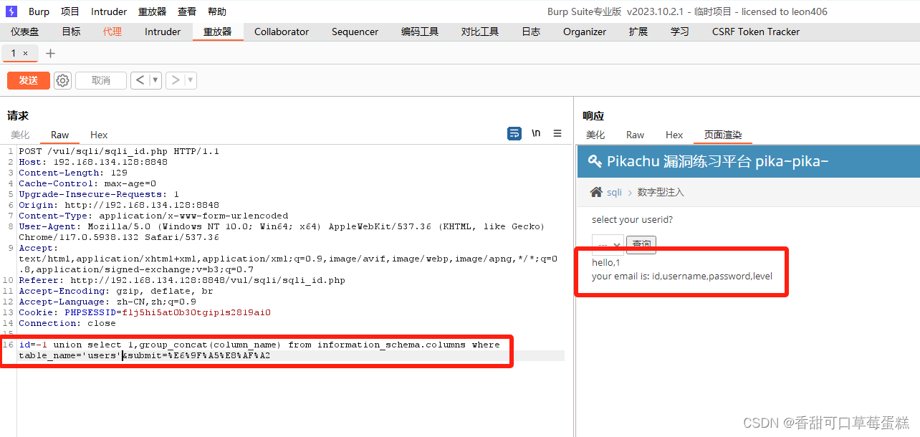
Task: Select the response 美化 view tab
Action: (595, 135)
